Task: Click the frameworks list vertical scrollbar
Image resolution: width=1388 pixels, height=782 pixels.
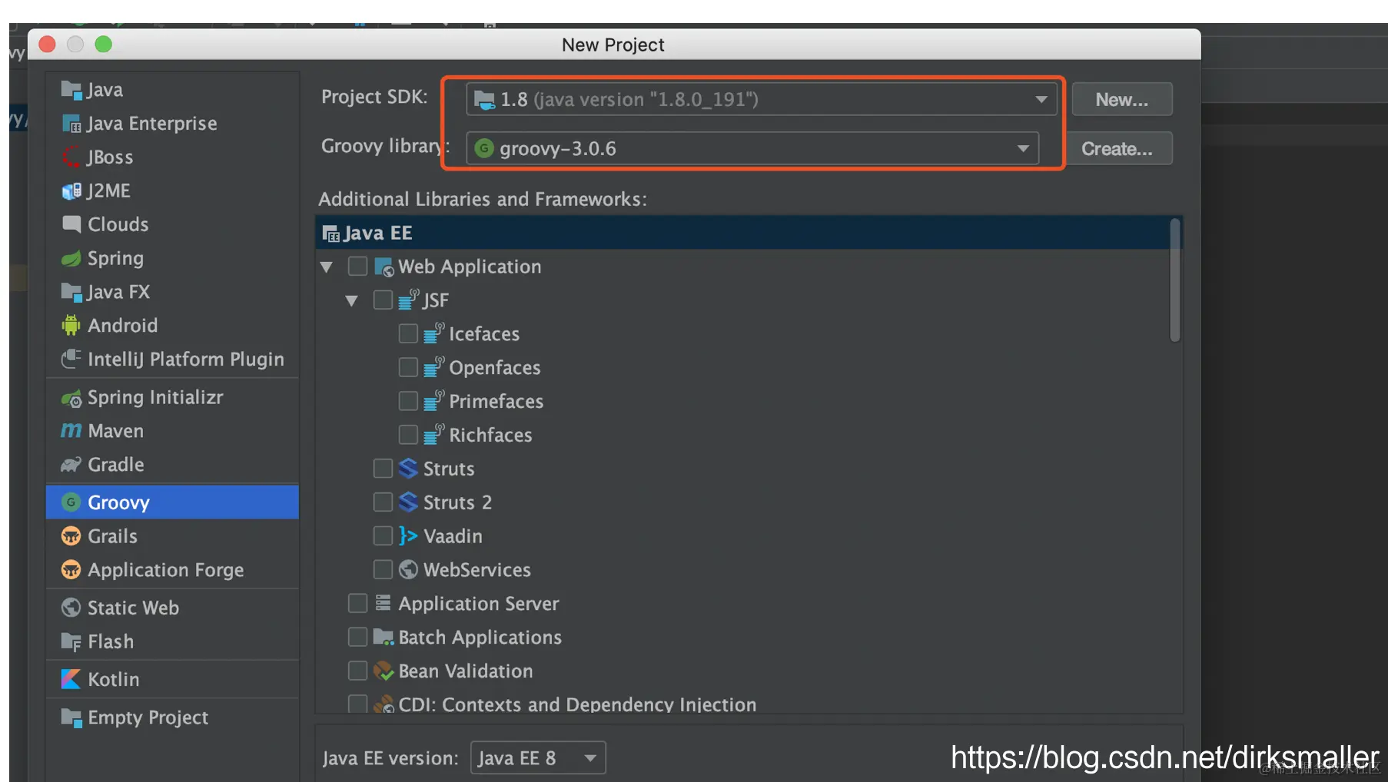Action: click(x=1175, y=280)
